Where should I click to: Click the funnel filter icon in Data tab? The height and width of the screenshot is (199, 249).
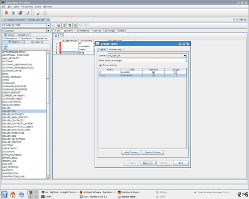pos(61,36)
